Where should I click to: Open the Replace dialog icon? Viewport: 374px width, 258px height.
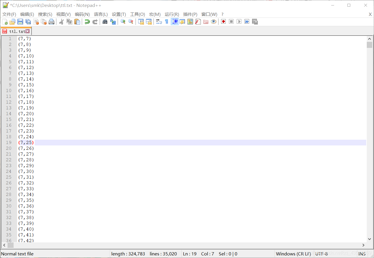113,22
